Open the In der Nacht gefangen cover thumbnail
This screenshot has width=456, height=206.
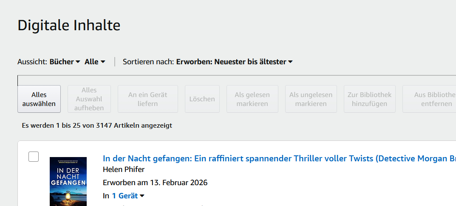pos(68,182)
